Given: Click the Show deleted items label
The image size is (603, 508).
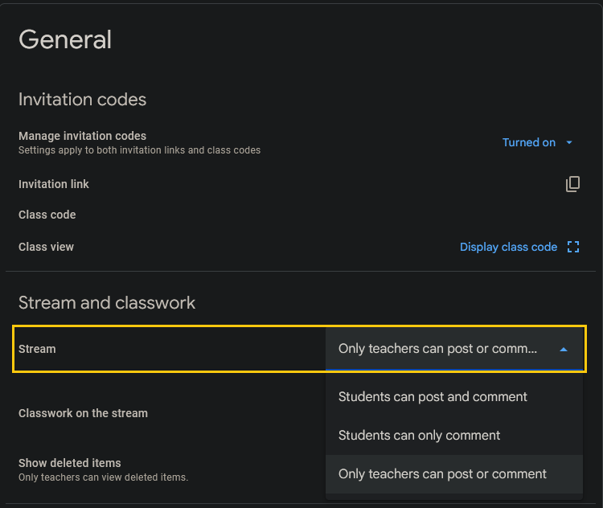Looking at the screenshot, I should coord(69,463).
